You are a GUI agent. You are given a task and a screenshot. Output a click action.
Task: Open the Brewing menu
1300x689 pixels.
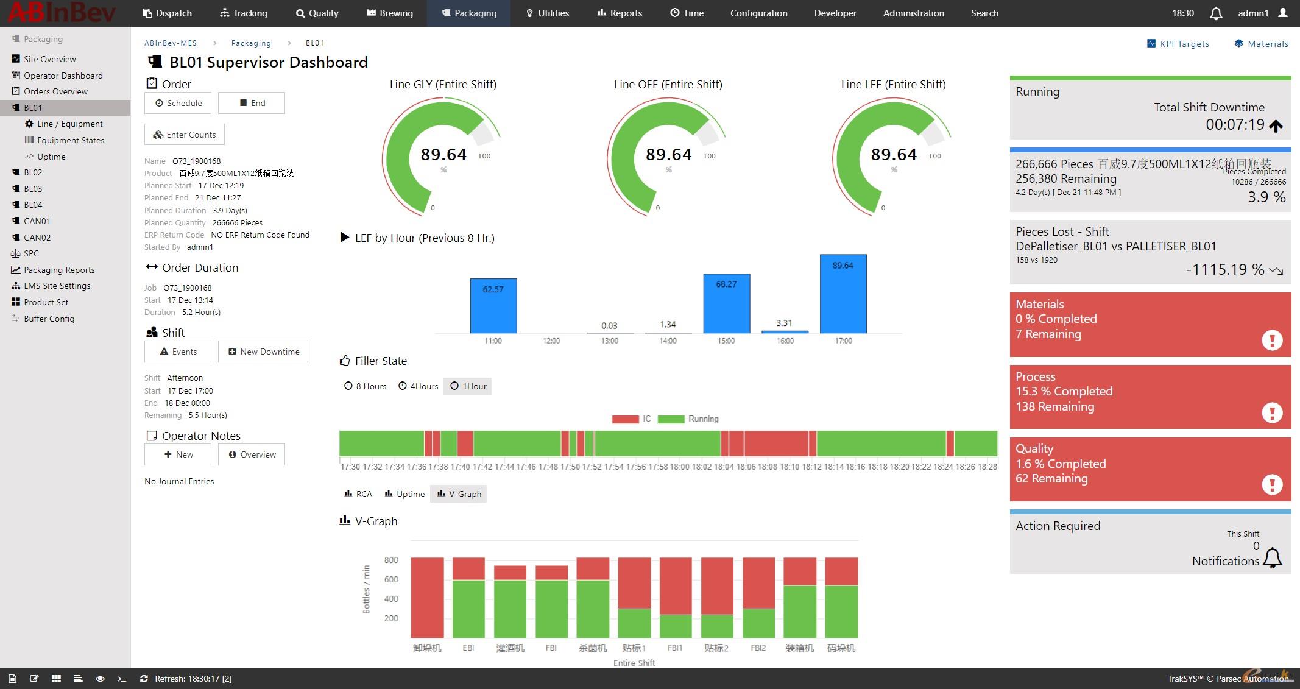[x=390, y=13]
